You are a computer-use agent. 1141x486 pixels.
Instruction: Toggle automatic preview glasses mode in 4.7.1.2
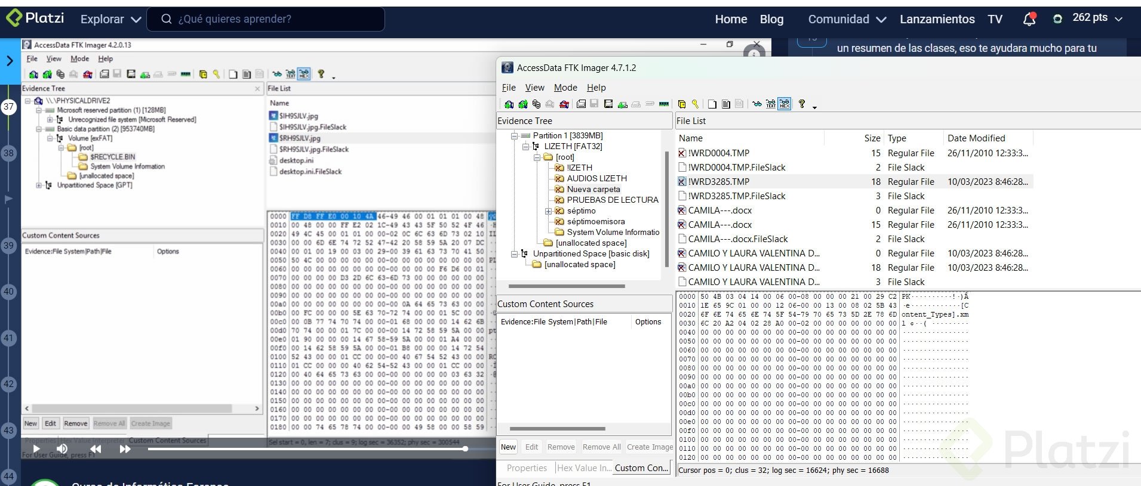[757, 104]
